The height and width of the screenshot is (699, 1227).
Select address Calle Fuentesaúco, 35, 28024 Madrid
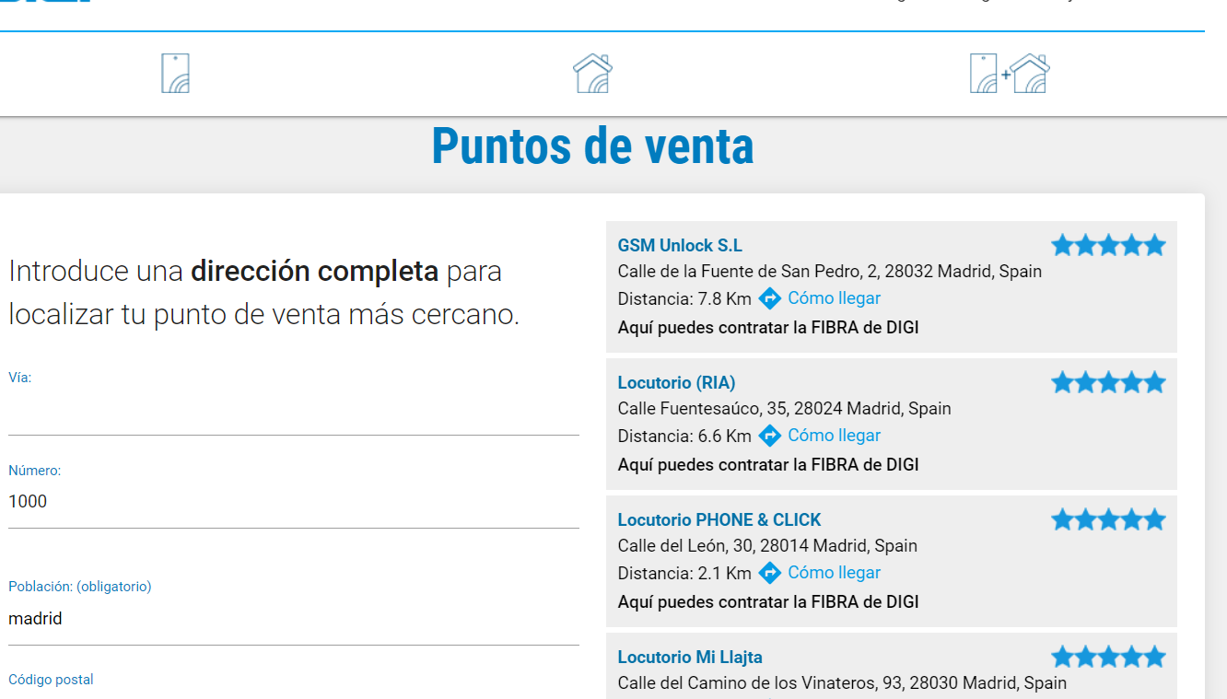pos(785,409)
